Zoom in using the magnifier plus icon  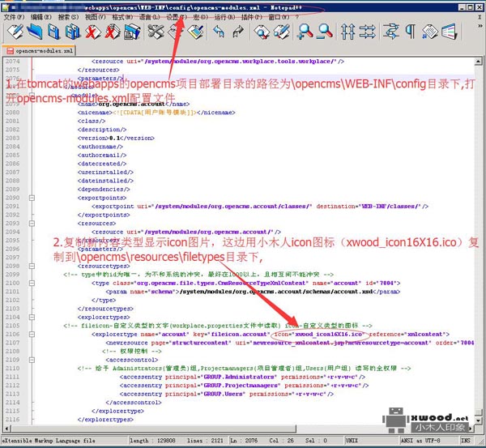pos(305,32)
